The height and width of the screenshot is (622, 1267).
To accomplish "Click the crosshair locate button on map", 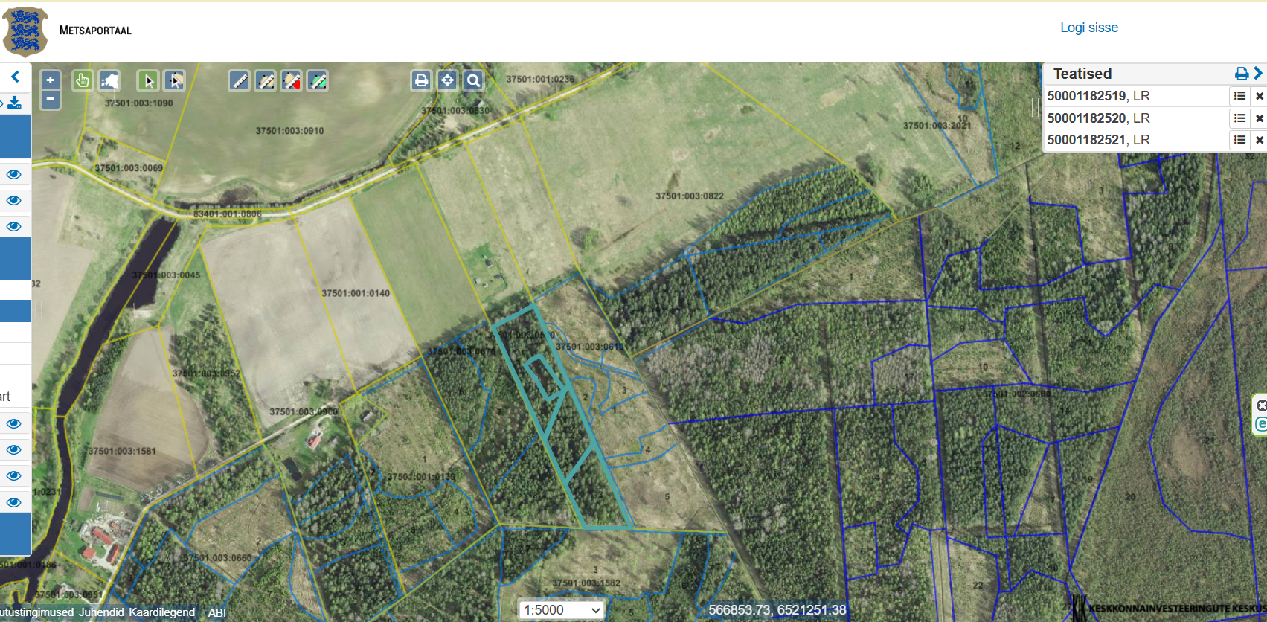I will click(x=447, y=80).
